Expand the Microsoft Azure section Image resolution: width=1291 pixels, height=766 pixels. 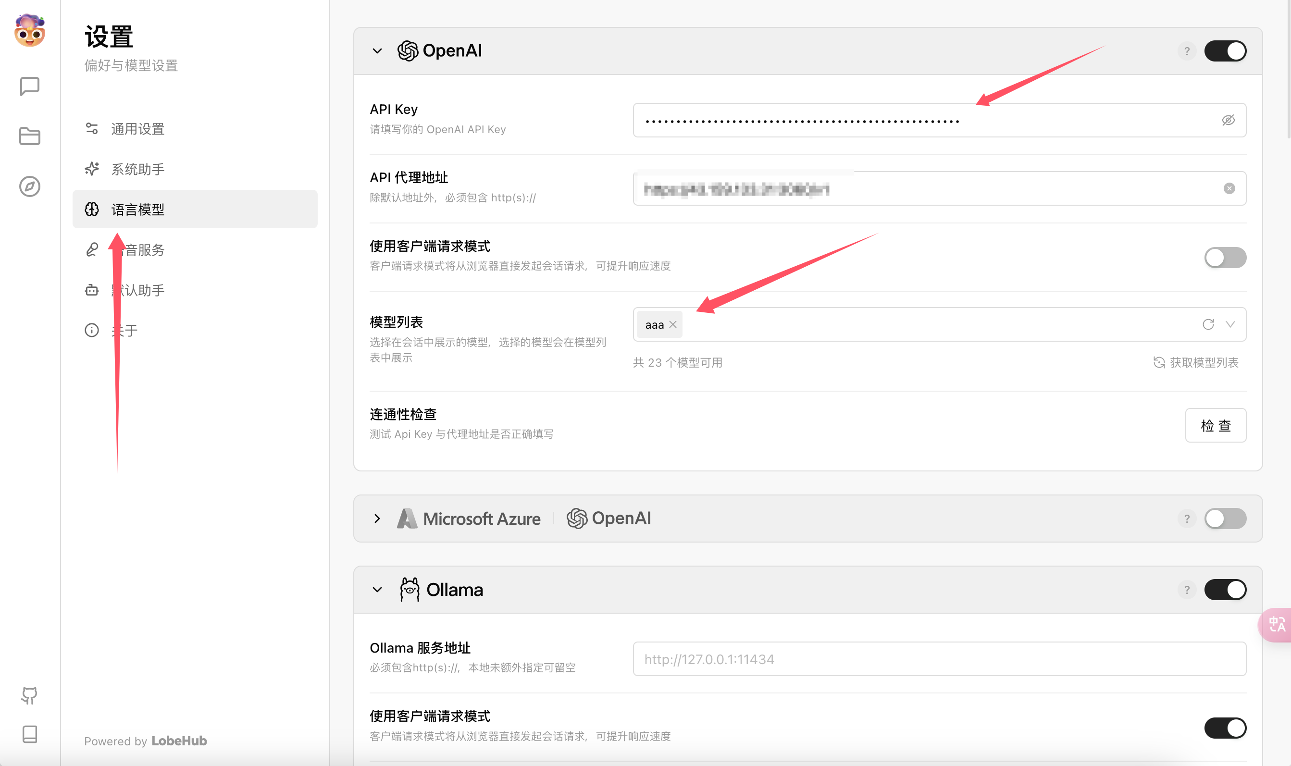(x=377, y=518)
